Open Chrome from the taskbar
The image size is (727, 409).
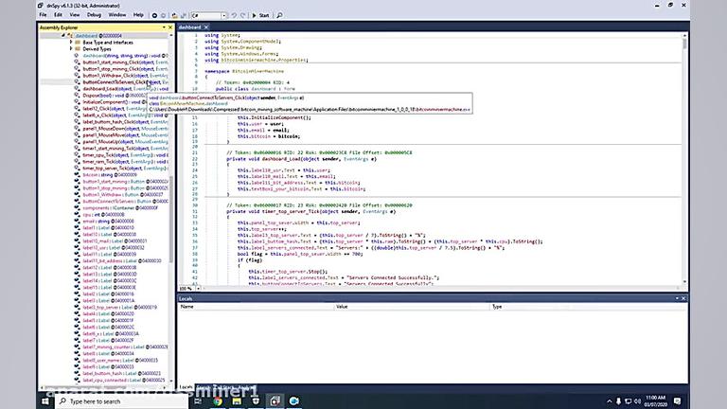click(219, 401)
